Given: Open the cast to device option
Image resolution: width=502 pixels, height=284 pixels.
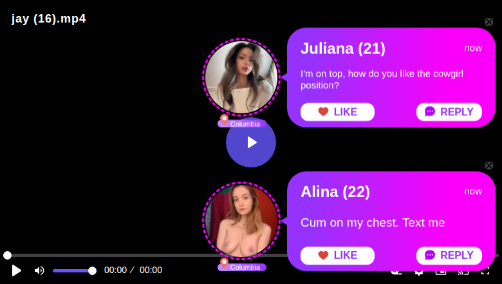Looking at the screenshot, I should coord(463,272).
